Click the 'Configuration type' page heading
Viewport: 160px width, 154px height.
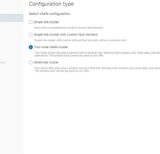51,4
